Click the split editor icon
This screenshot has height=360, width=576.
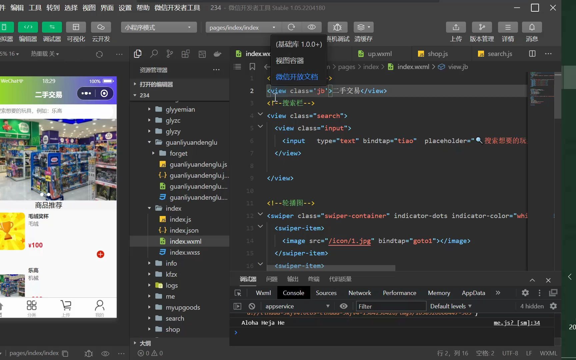pos(532,54)
